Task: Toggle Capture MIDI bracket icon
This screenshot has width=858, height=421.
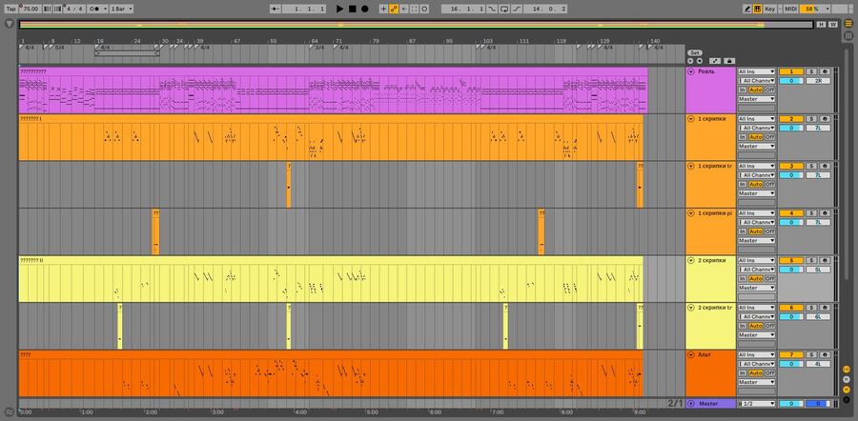Action: coord(415,9)
